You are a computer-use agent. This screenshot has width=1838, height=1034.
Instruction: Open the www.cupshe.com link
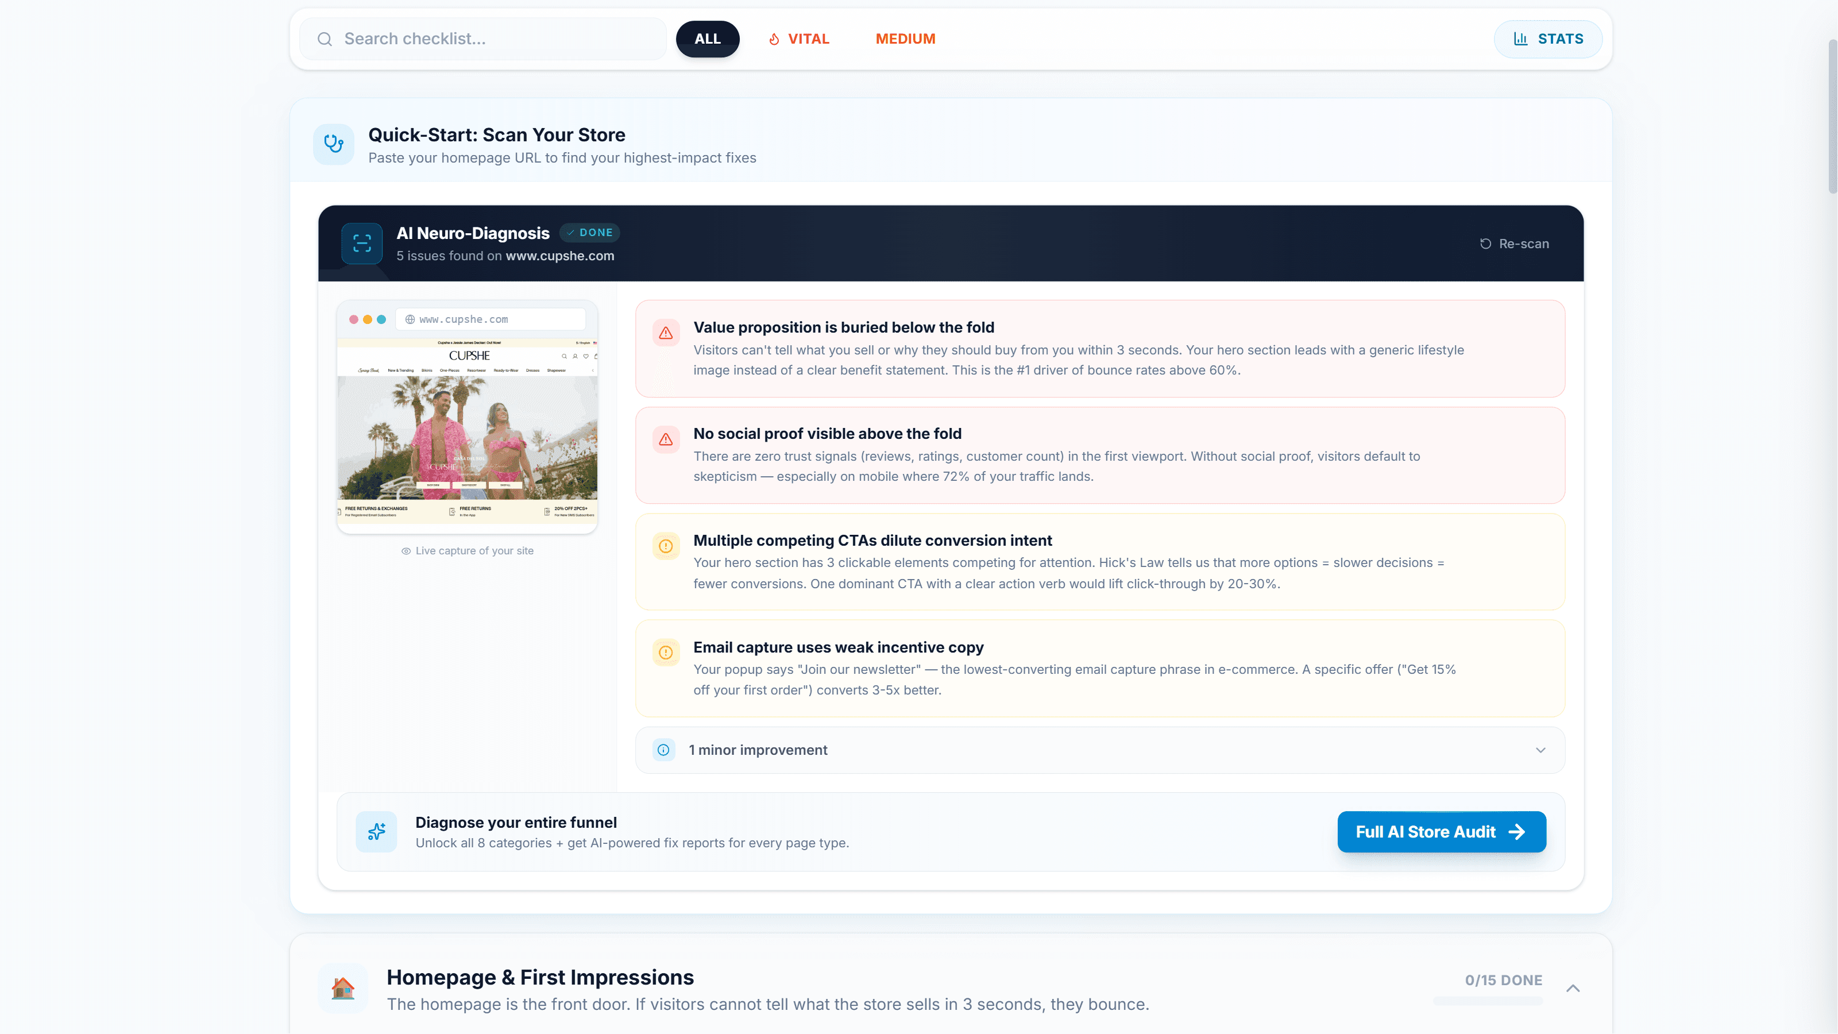coord(559,256)
